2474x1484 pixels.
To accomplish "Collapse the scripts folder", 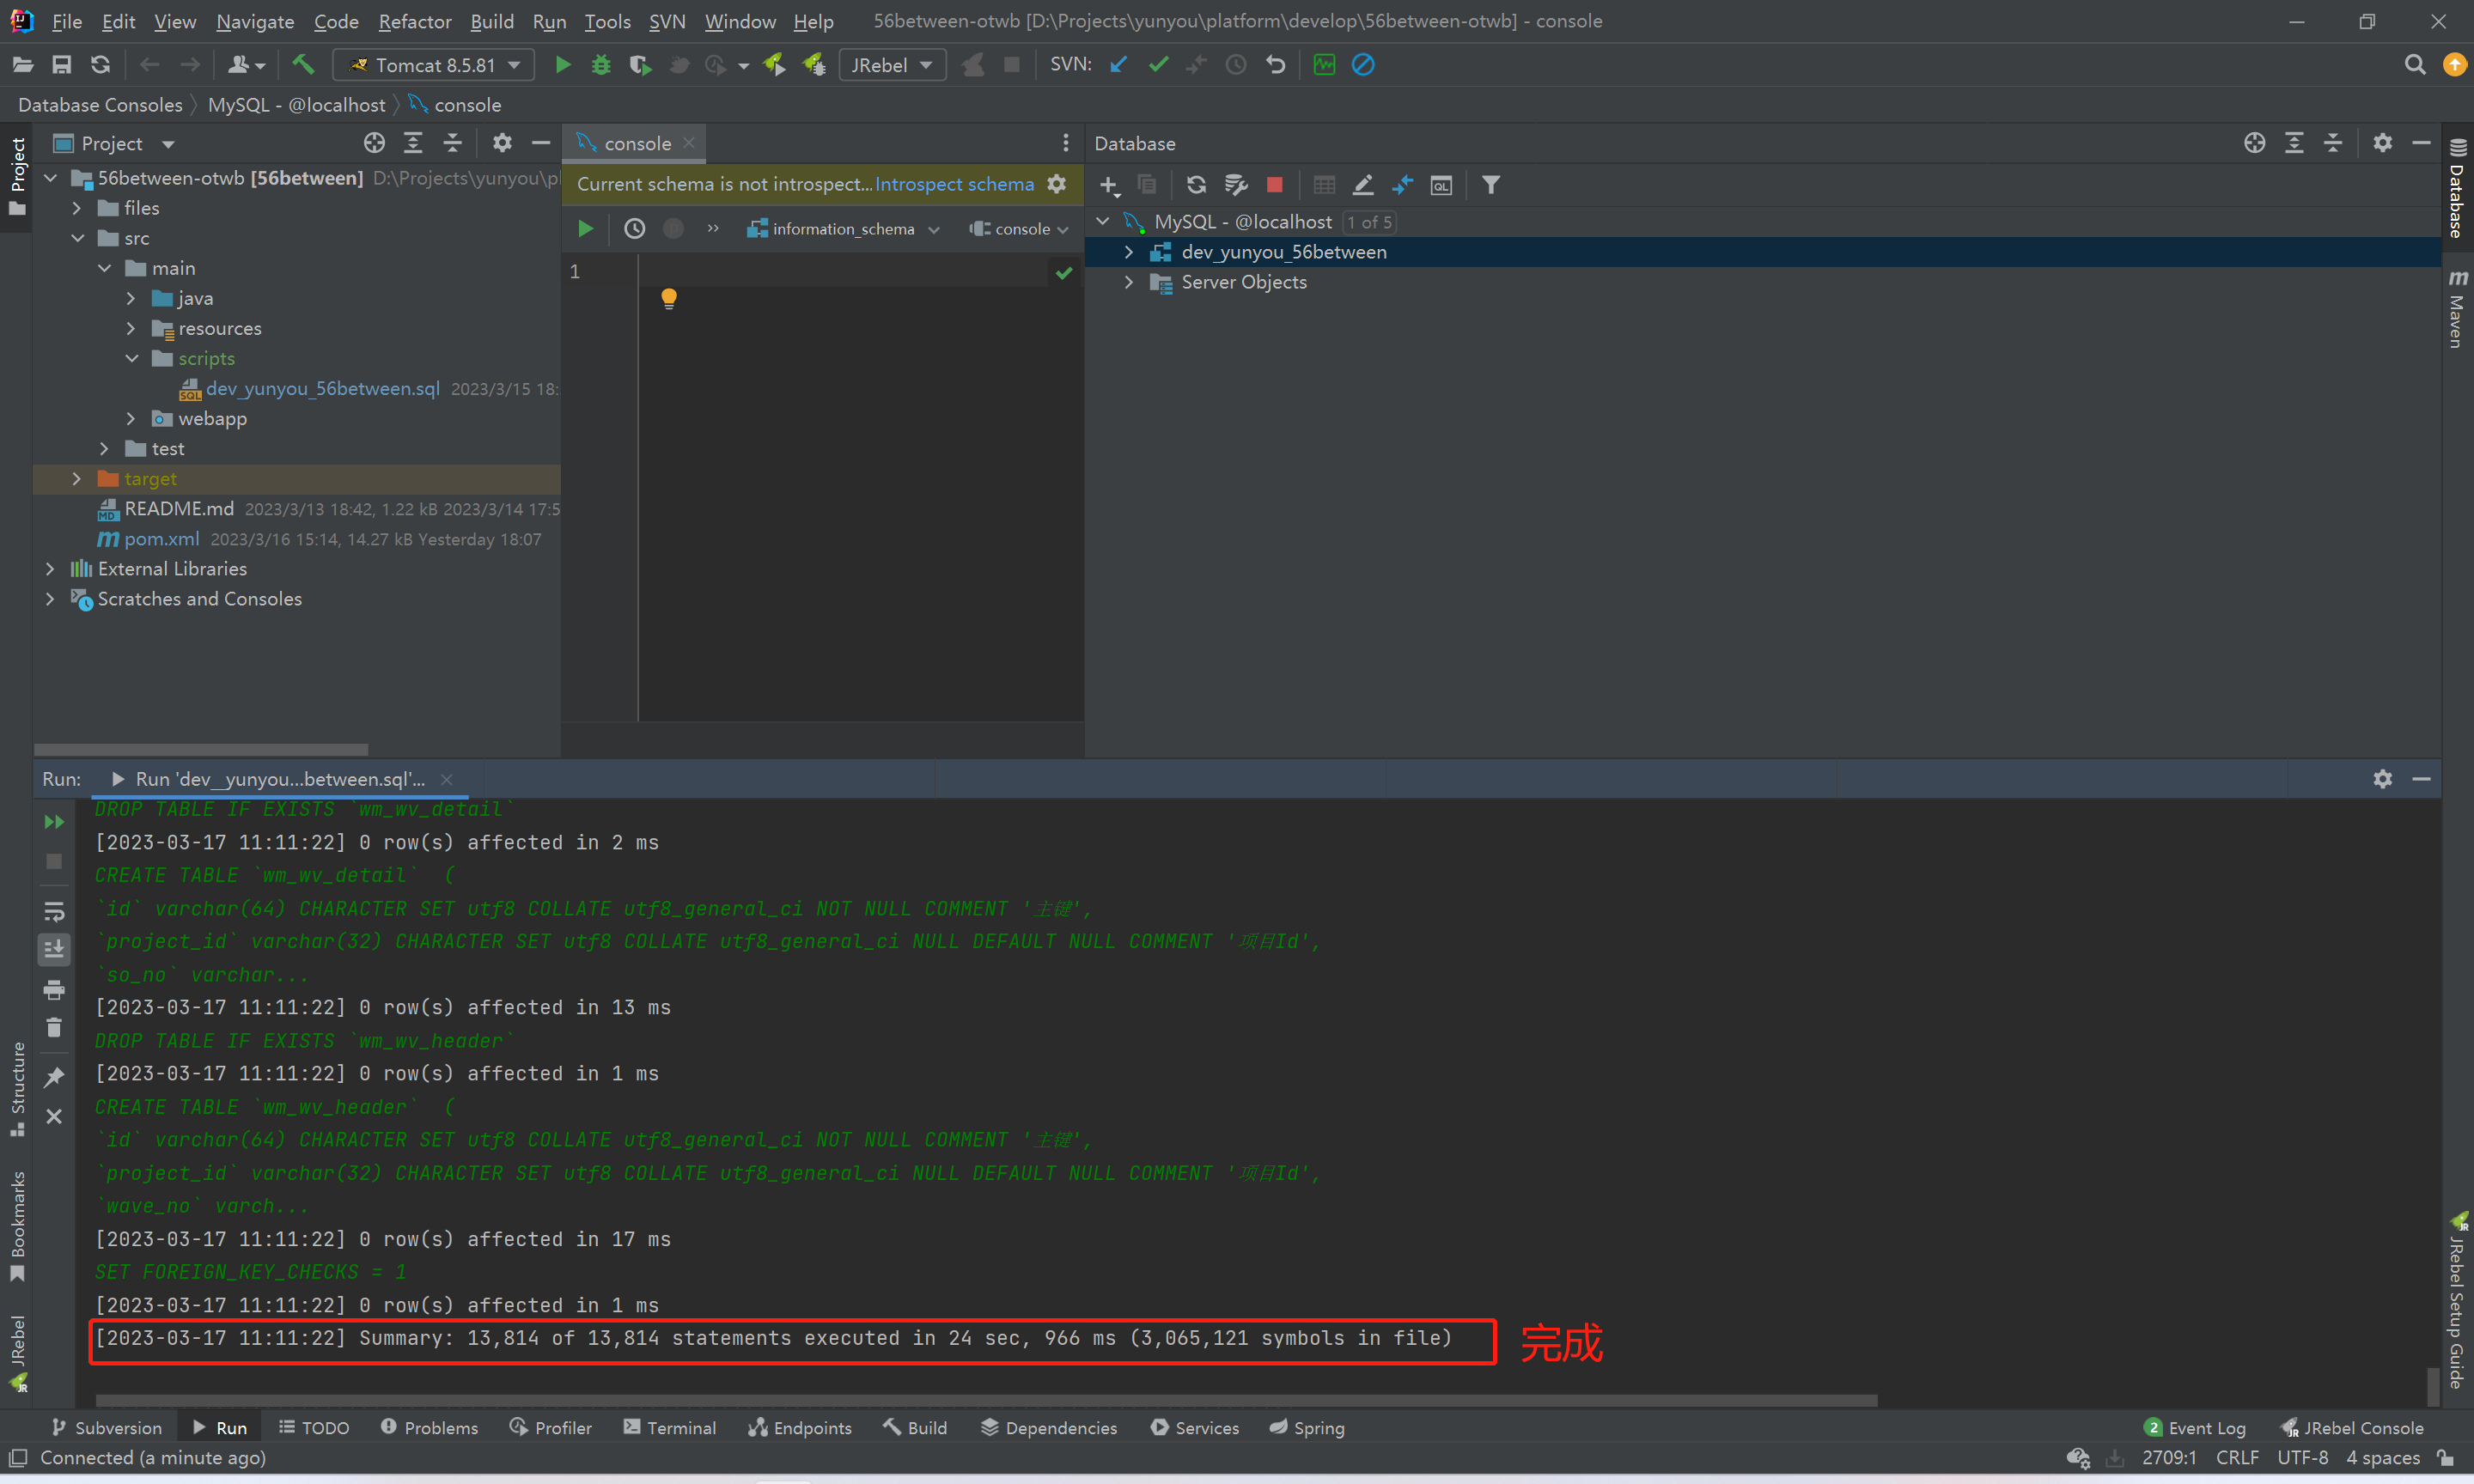I will coord(131,358).
